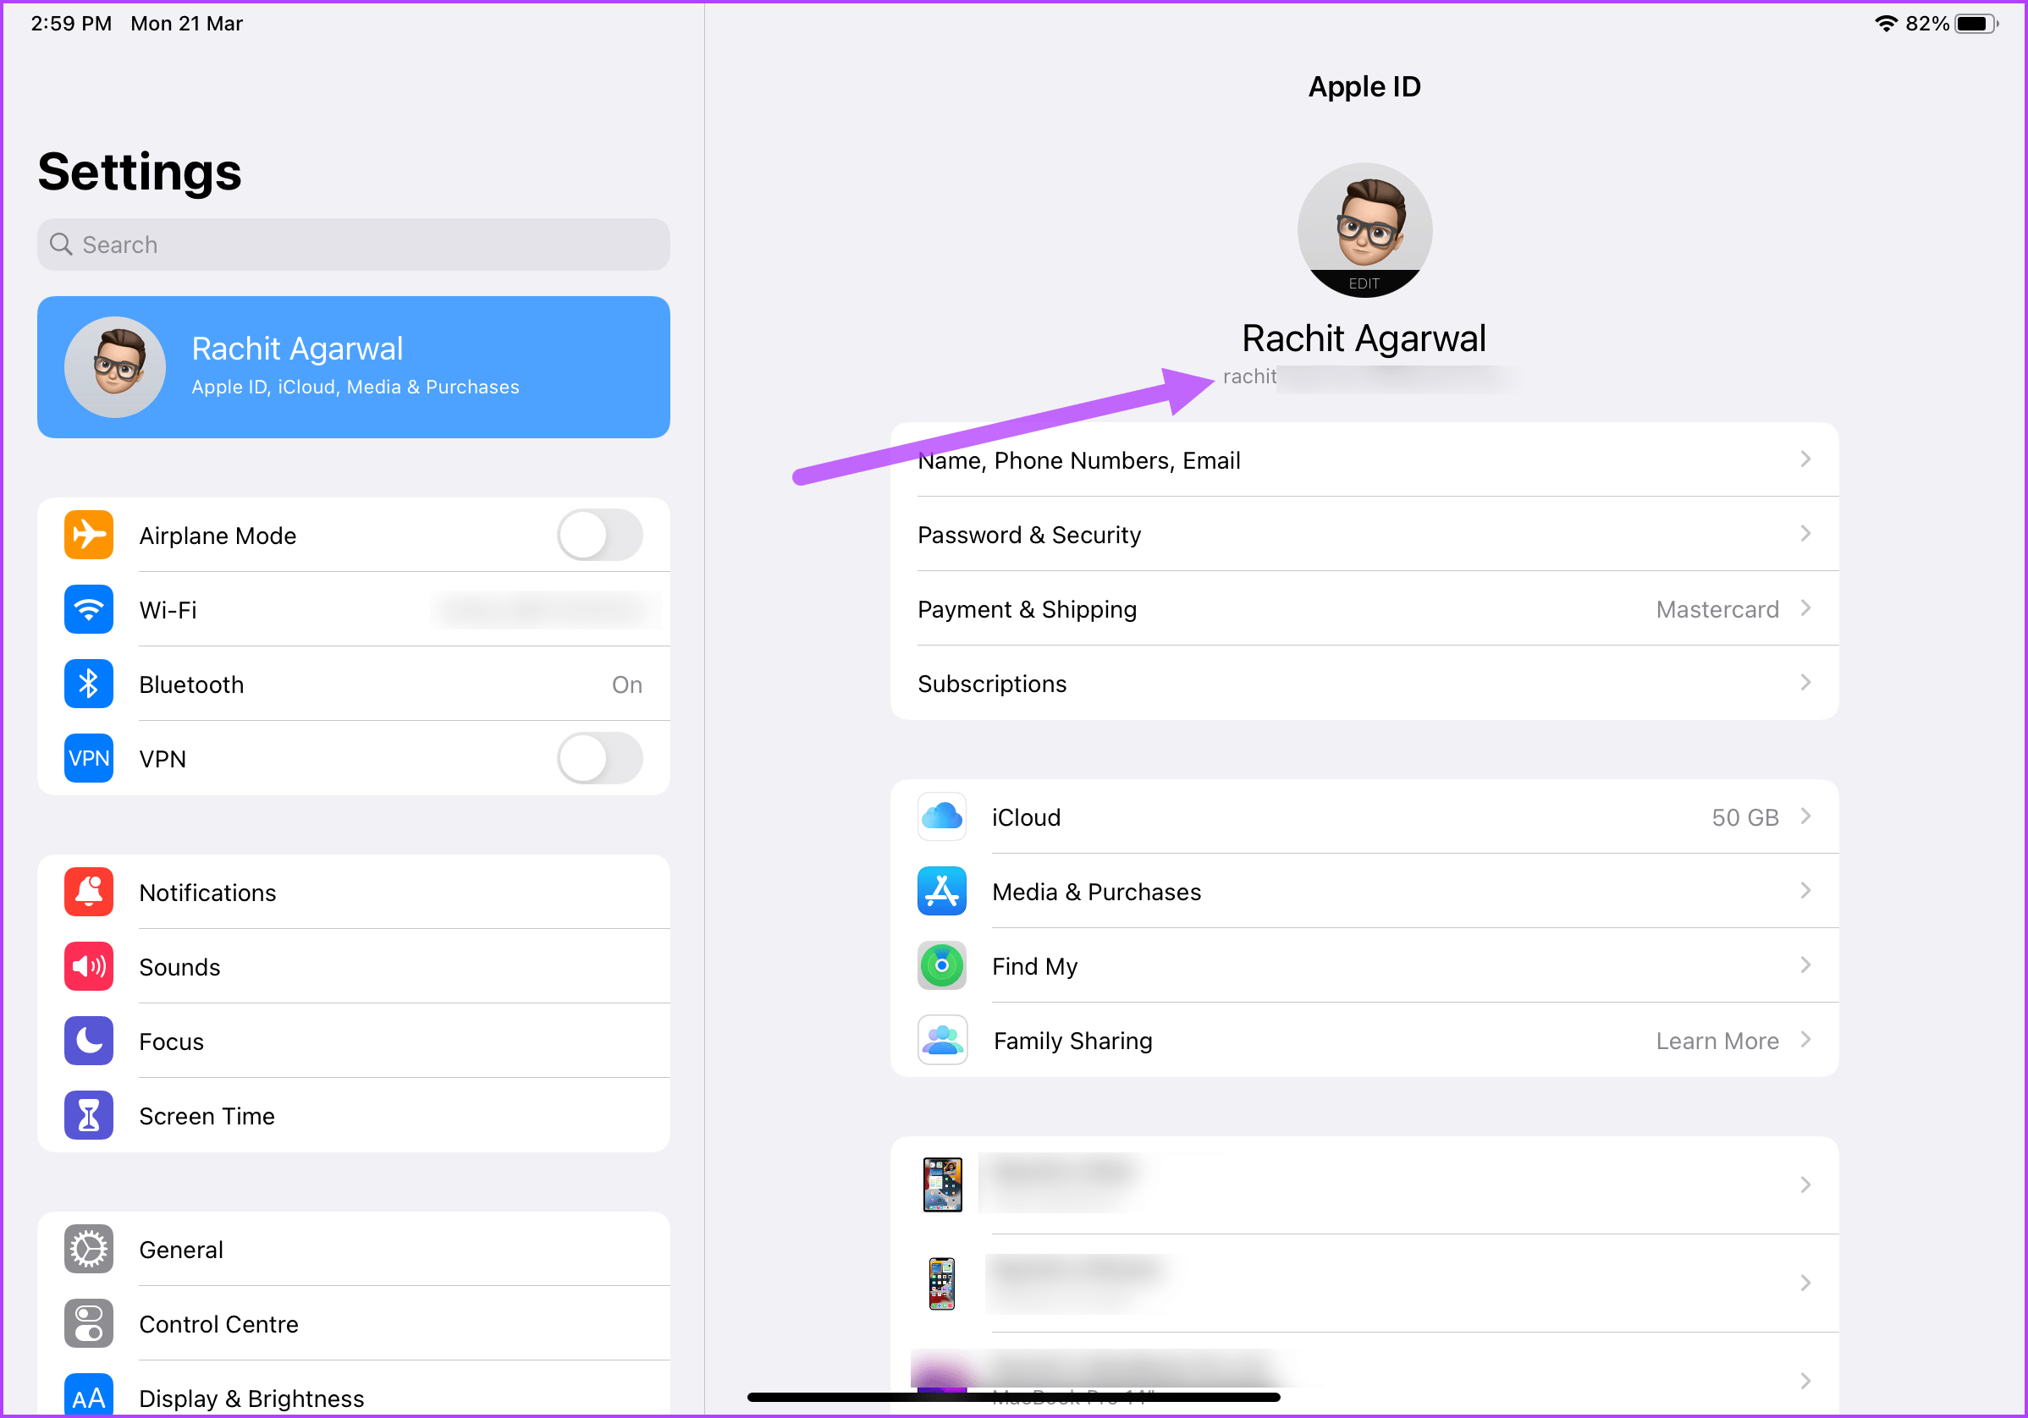Open Find My settings

(x=1362, y=965)
